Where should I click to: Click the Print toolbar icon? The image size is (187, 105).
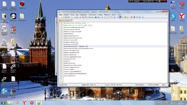(77, 17)
